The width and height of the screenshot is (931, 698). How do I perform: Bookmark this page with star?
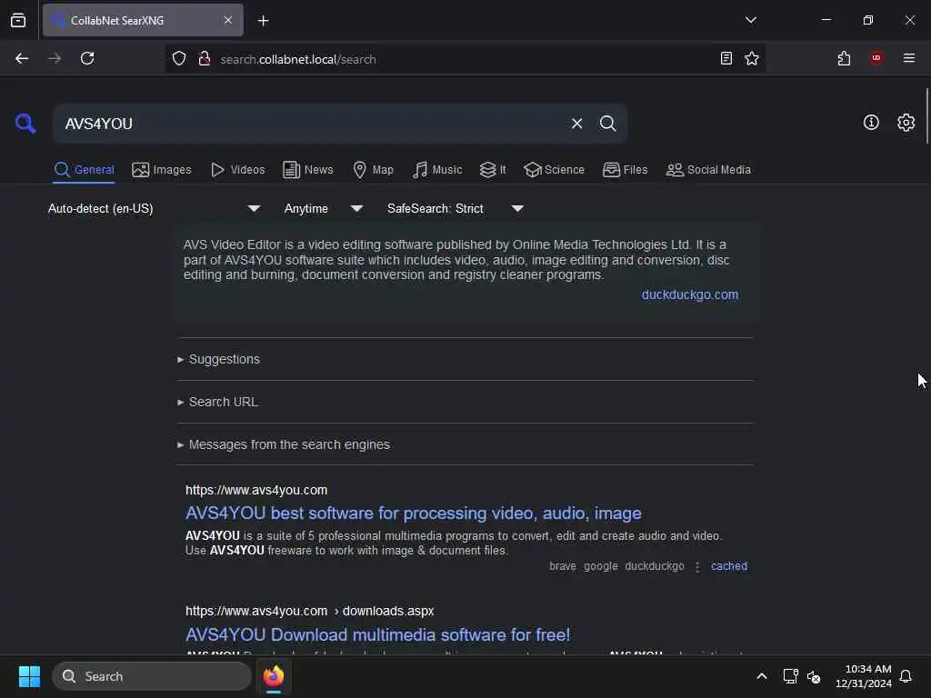coord(752,58)
